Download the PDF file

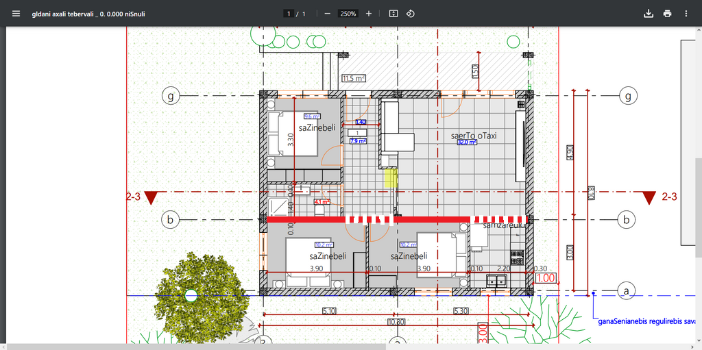click(x=648, y=14)
